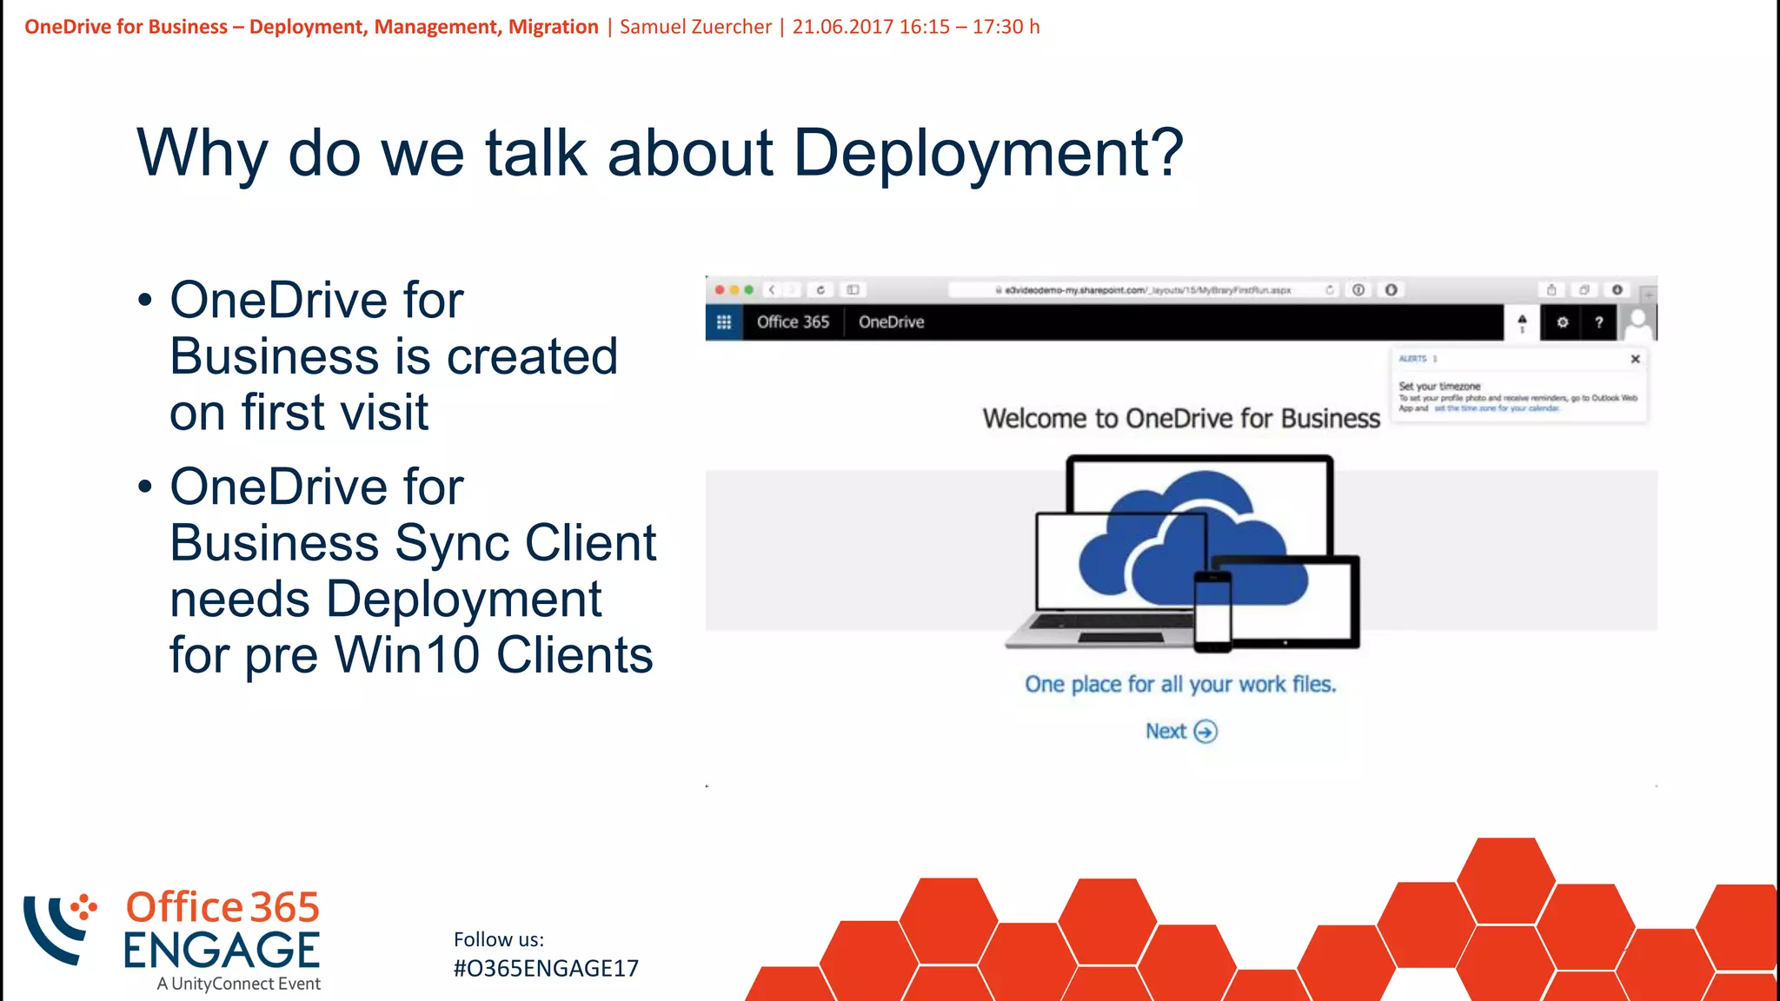
Task: Open Office 365 settings gear
Action: (x=1562, y=322)
